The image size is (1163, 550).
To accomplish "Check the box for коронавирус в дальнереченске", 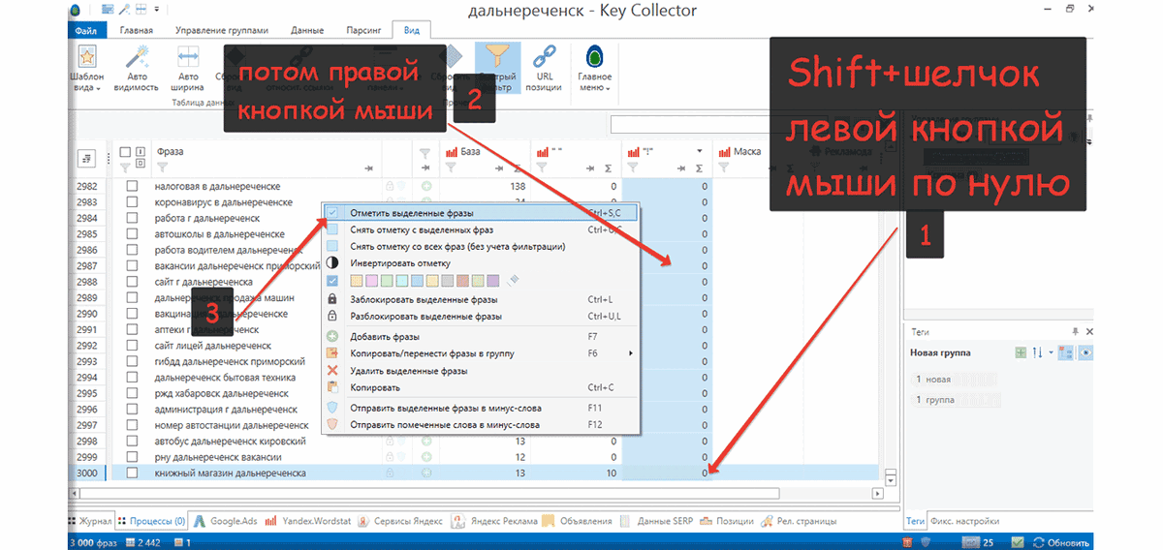I will (x=133, y=202).
